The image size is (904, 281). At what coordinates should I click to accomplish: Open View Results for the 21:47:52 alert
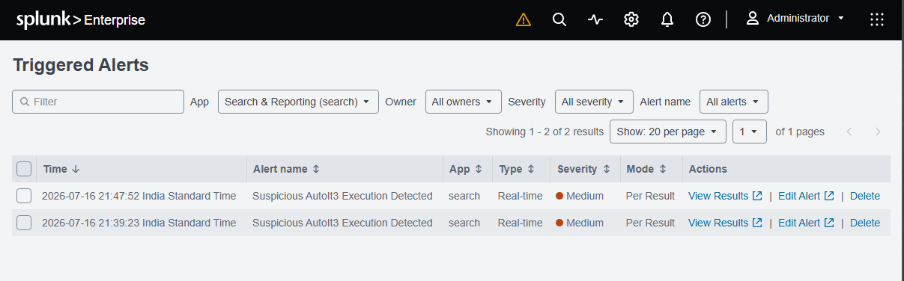tap(725, 196)
